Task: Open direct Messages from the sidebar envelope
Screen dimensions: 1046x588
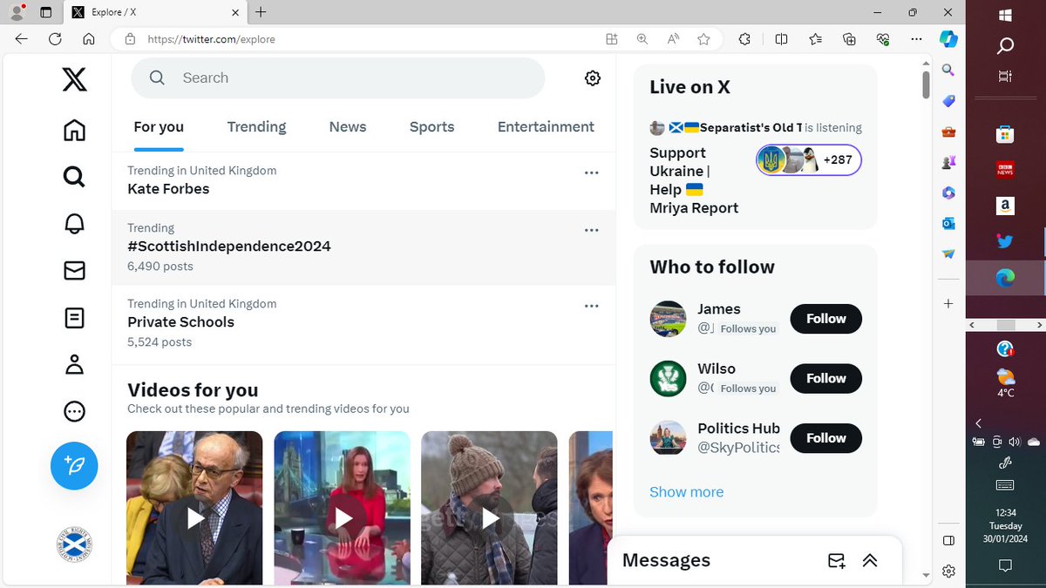Action: coord(74,270)
